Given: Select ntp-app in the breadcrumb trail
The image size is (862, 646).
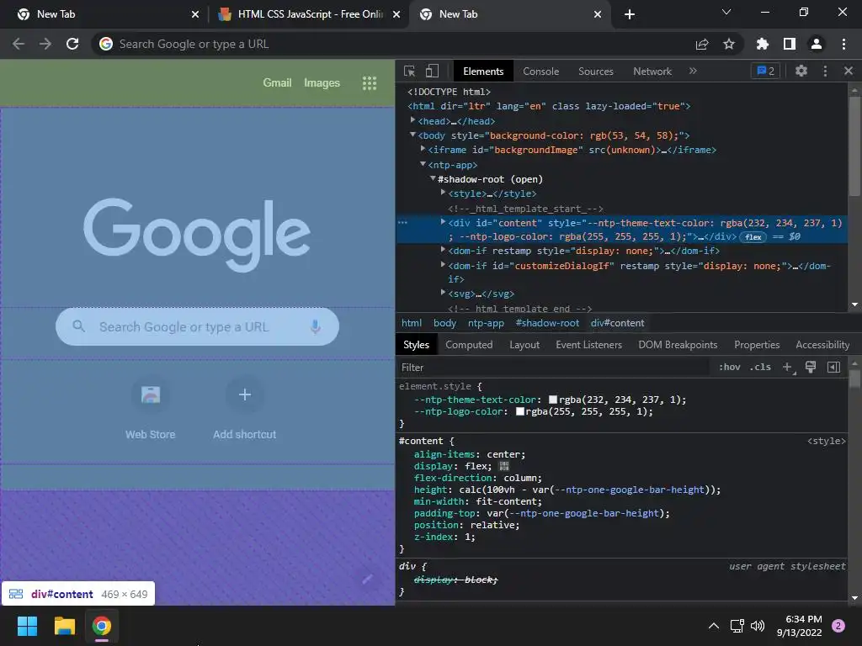Looking at the screenshot, I should click(x=486, y=323).
